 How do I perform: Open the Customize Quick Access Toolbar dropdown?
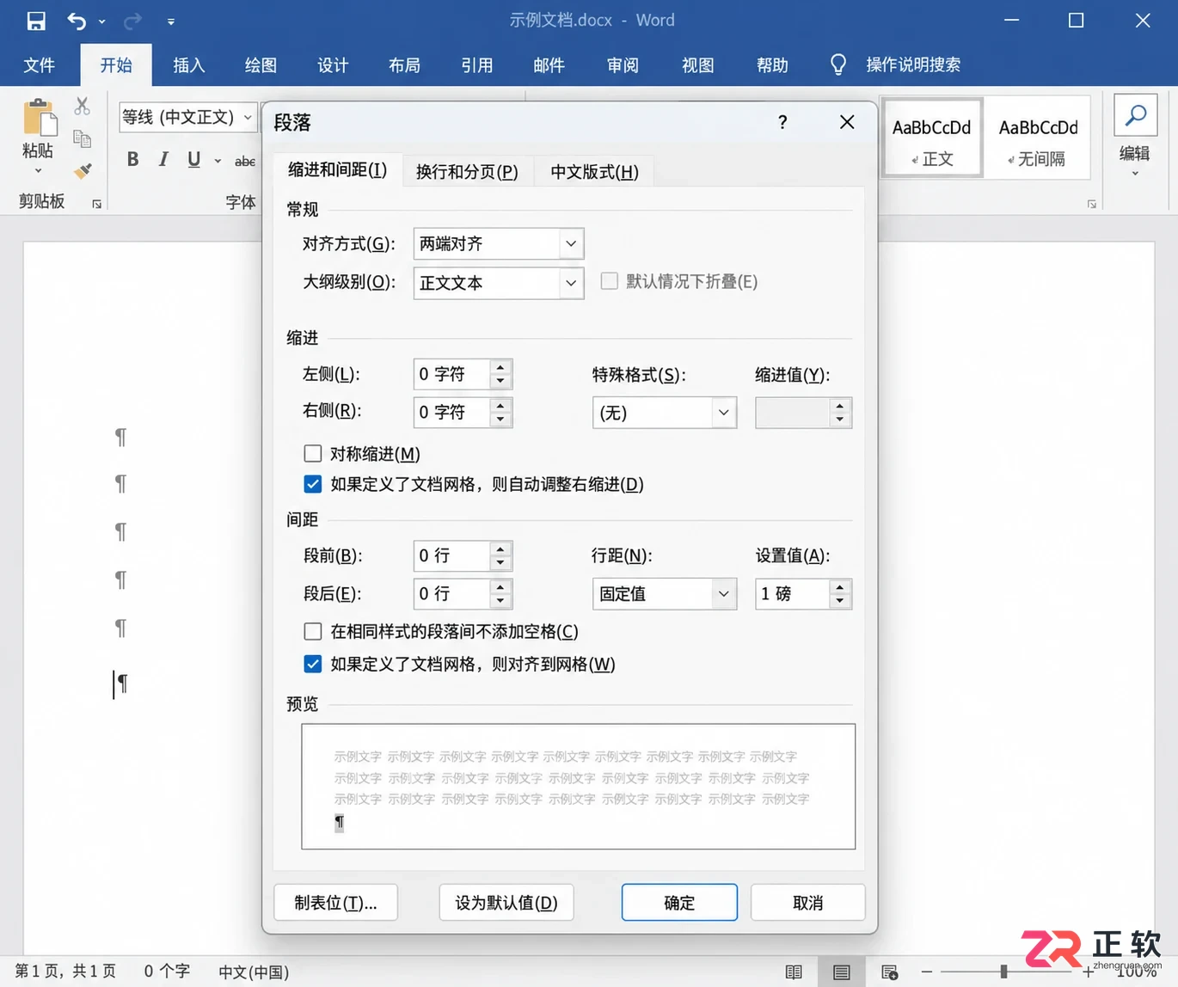pos(171,21)
